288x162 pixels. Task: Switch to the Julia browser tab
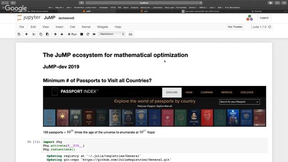[144, 11]
